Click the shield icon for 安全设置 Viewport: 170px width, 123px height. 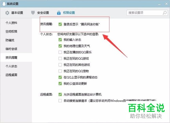33,13
